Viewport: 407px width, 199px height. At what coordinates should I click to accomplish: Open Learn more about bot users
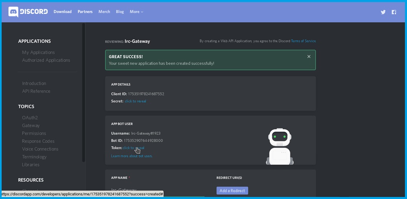(131, 156)
